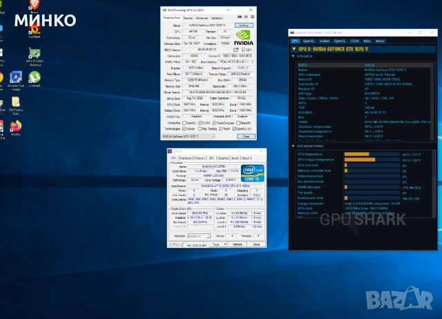Screen dimensions: 442x319
Task: Open the About tab in CPU-Z
Action: pyautogui.click(x=246, y=158)
